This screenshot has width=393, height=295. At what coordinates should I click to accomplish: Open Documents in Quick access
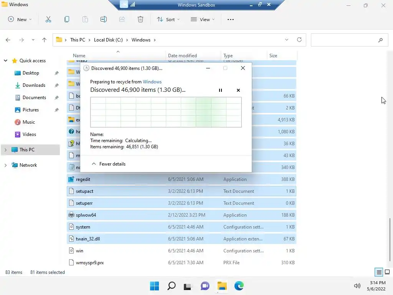tap(34, 98)
